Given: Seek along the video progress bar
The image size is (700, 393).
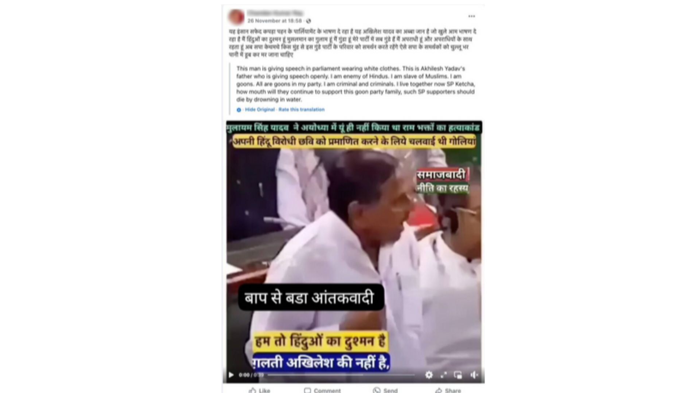Looking at the screenshot, I should click(x=341, y=375).
